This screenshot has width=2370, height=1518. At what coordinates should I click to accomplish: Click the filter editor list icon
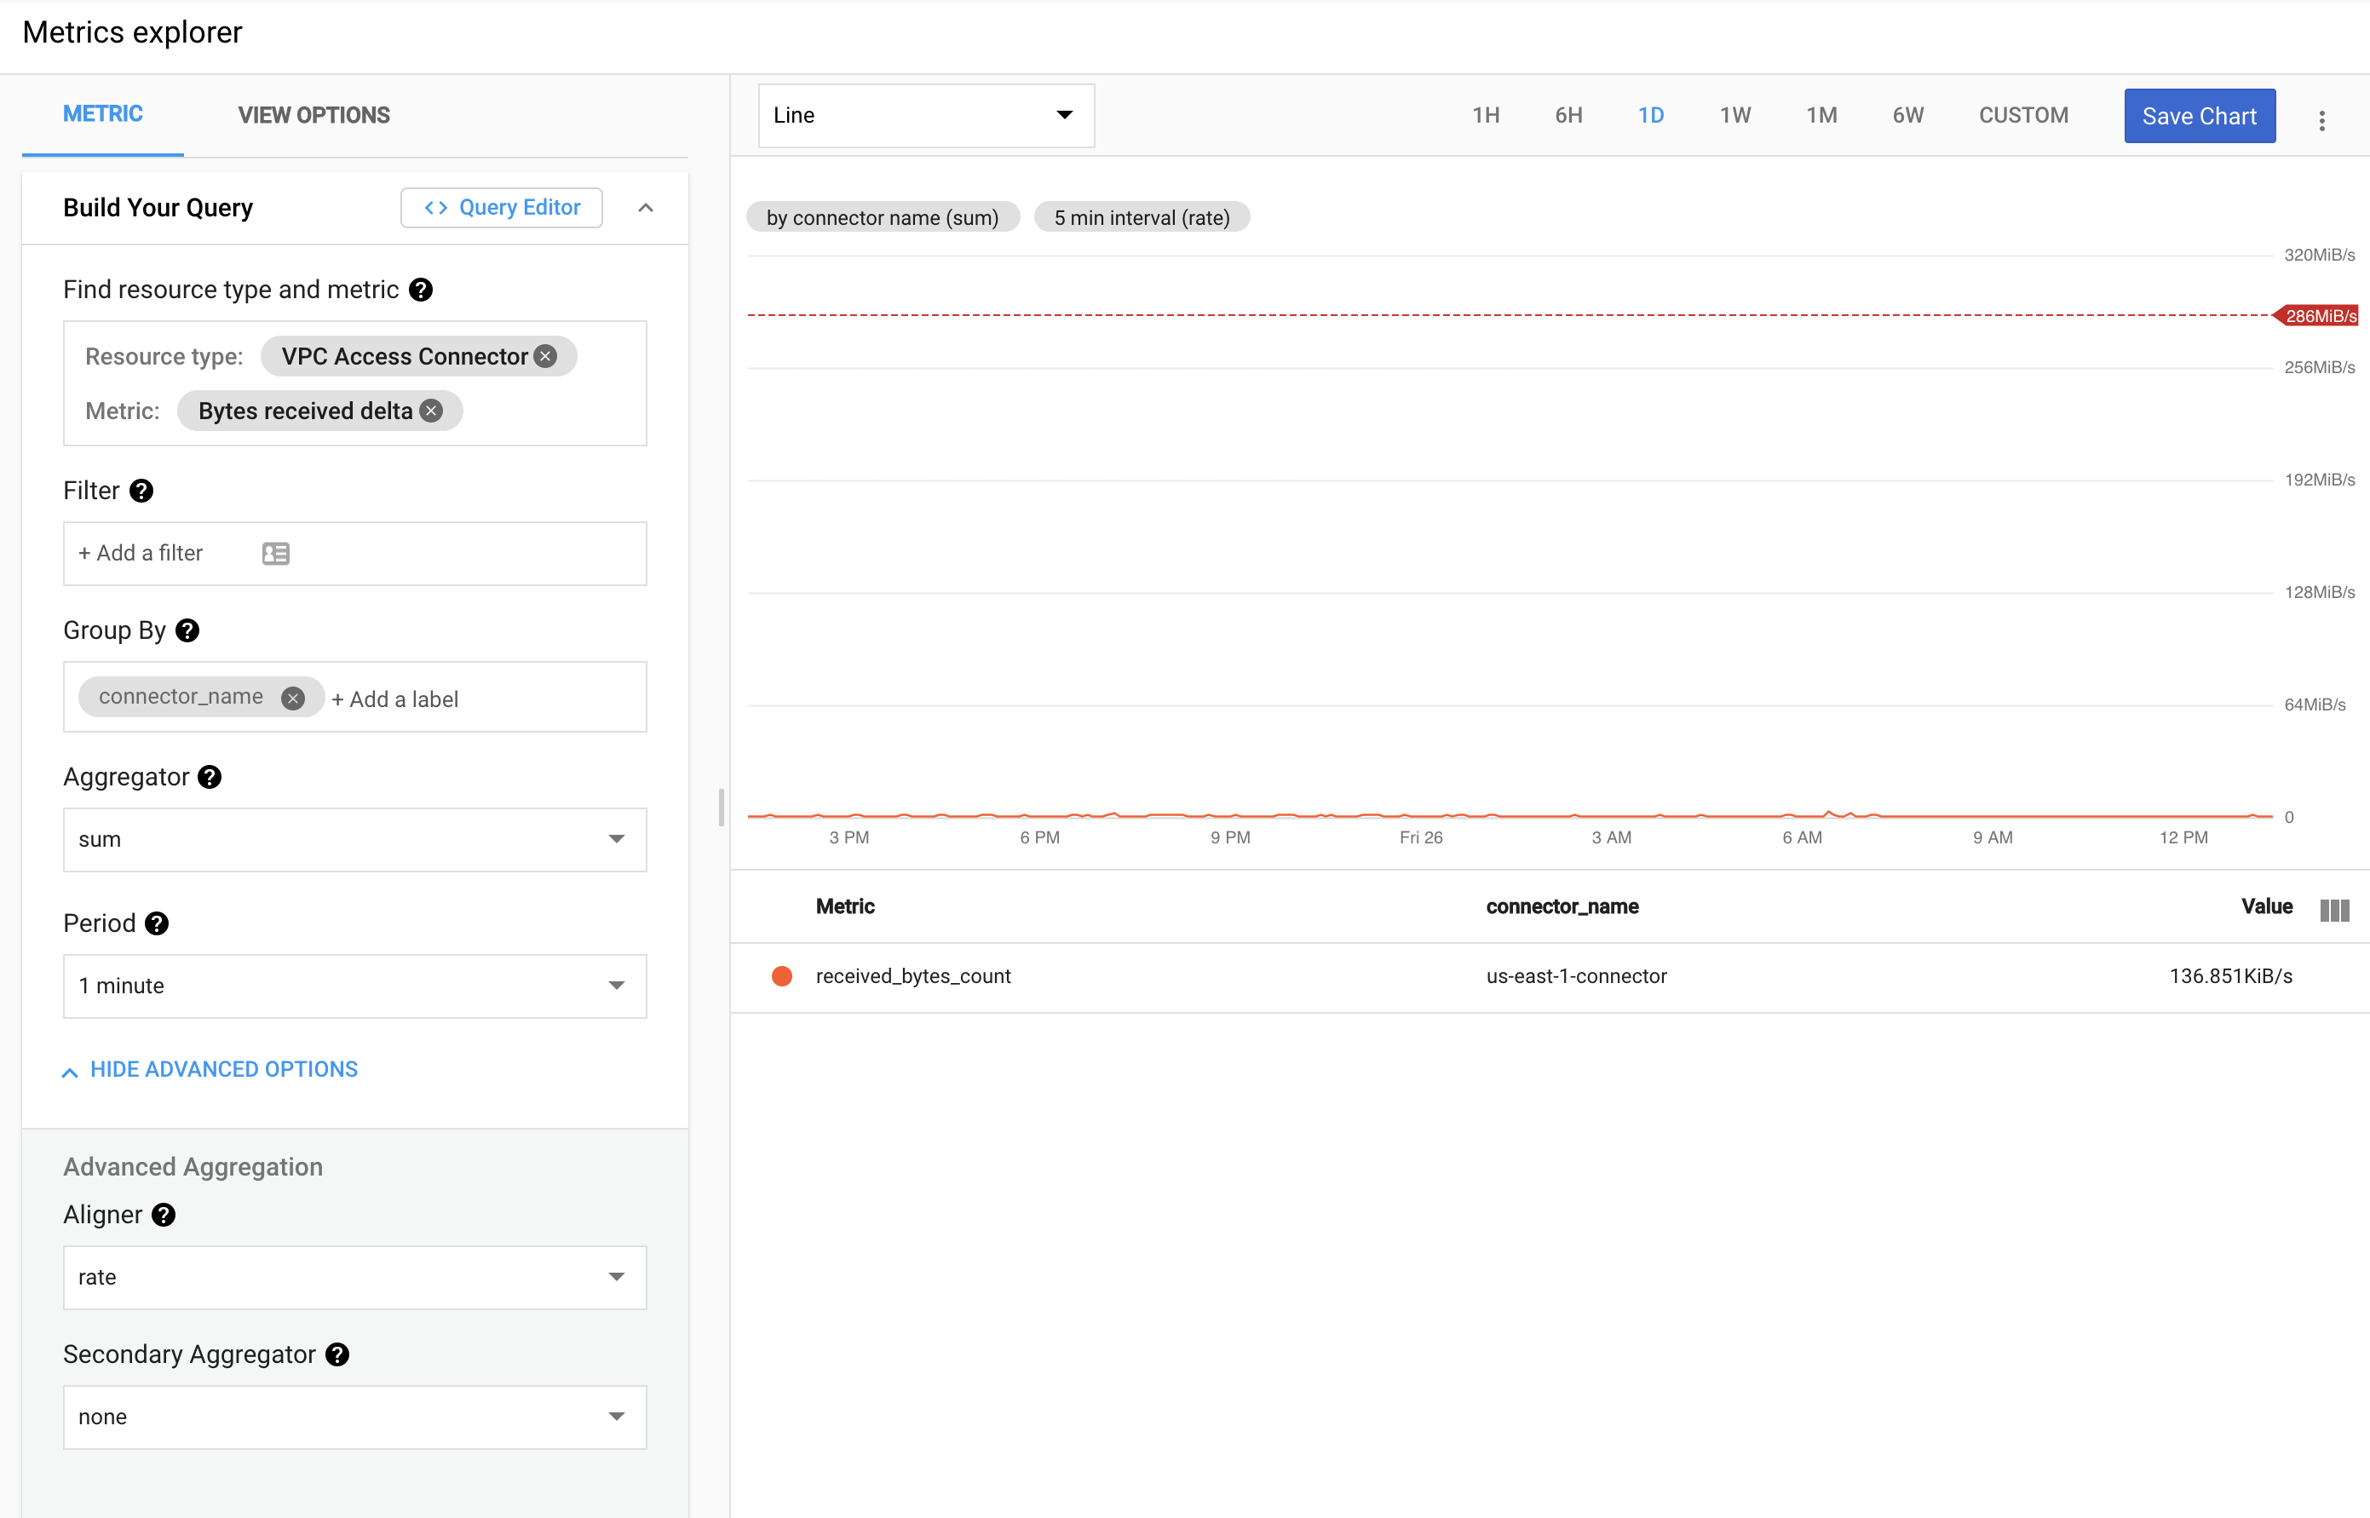276,553
